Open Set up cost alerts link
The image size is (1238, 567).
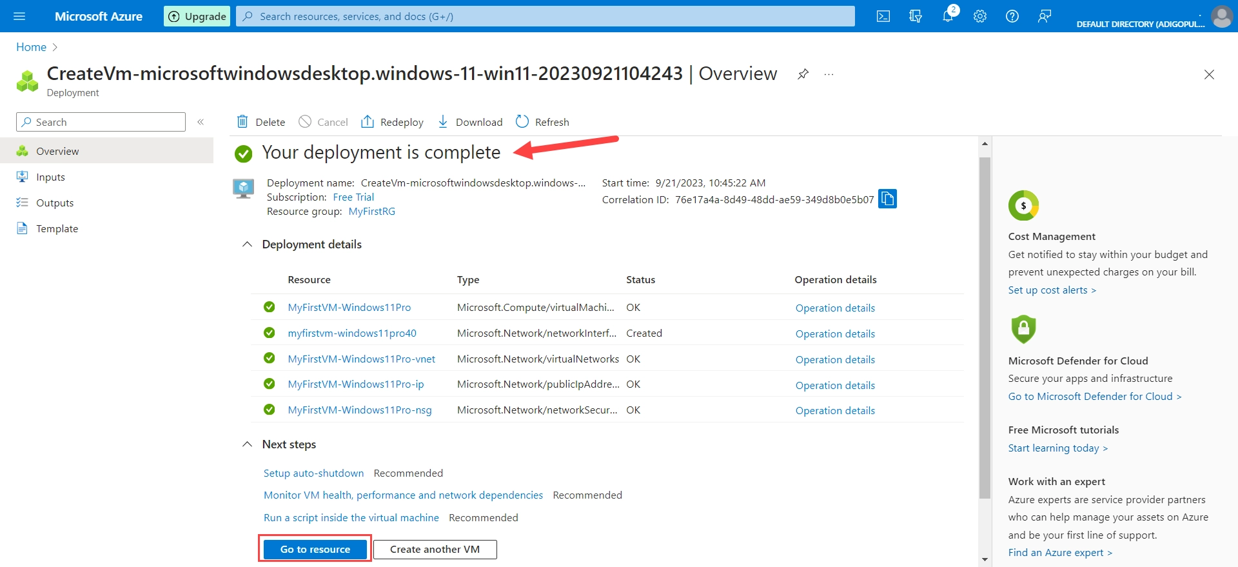click(x=1052, y=290)
